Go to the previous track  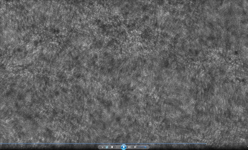[118, 147]
